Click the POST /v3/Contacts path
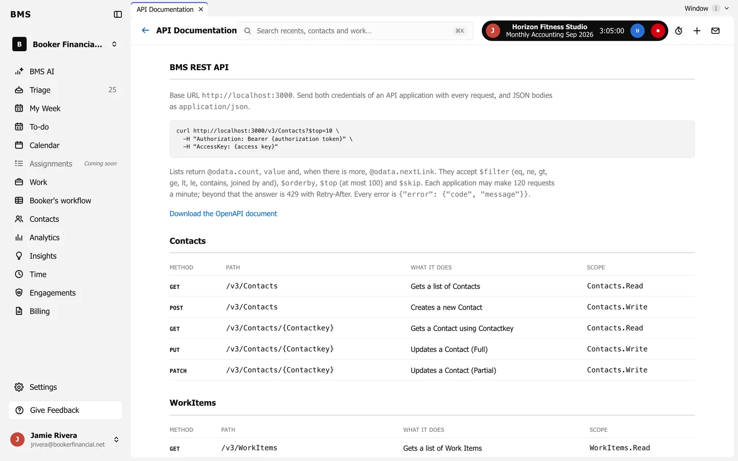The height and width of the screenshot is (461, 738). [252, 307]
